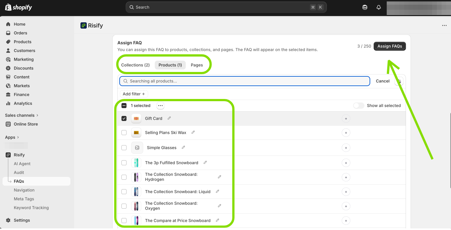Screen dimensions: 451x230
Task: Open Keyword Tracking in the Risify menu
Action: tap(31, 208)
